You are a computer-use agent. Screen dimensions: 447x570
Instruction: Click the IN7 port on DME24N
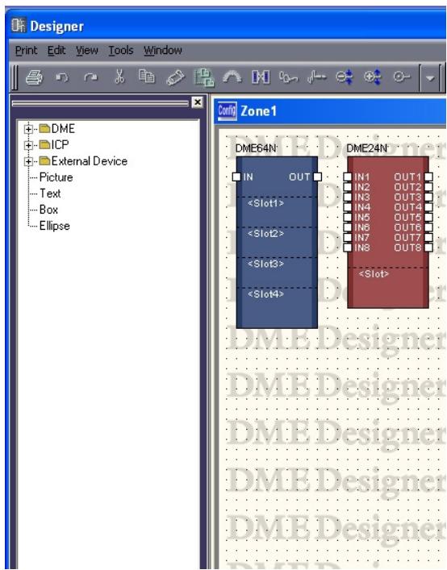coord(348,238)
